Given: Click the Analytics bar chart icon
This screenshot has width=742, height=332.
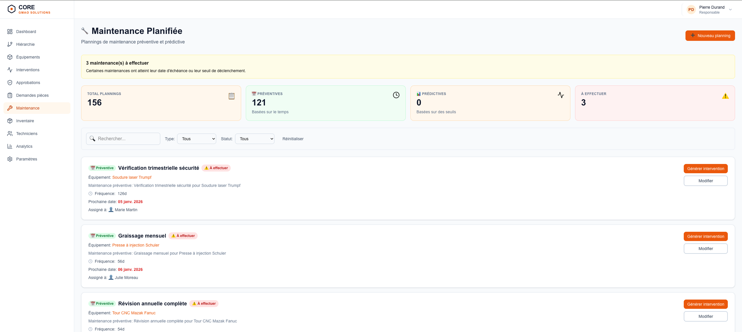Looking at the screenshot, I should point(10,146).
